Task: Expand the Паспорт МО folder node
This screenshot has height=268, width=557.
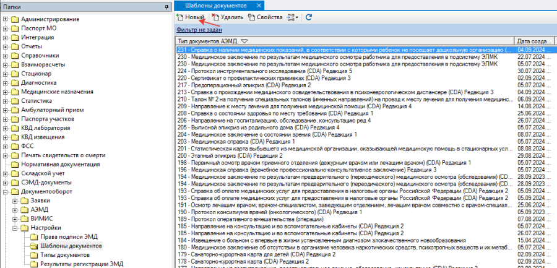Action: coord(6,28)
